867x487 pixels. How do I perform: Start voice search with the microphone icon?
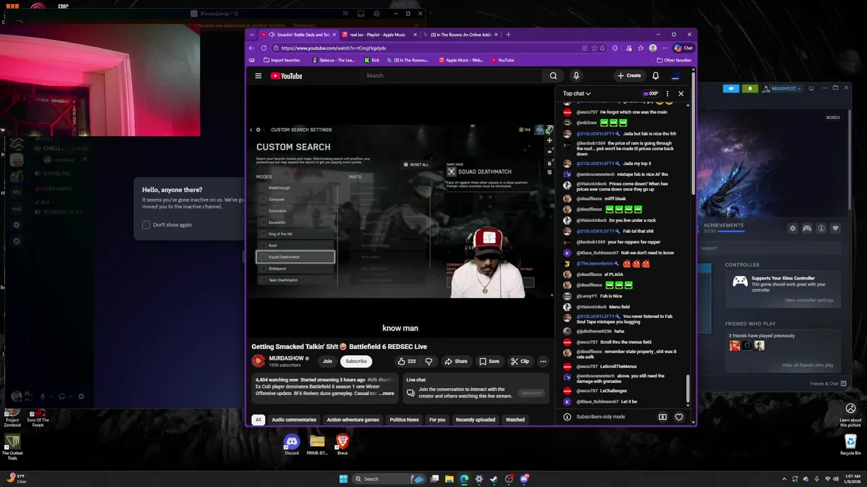[x=576, y=76]
